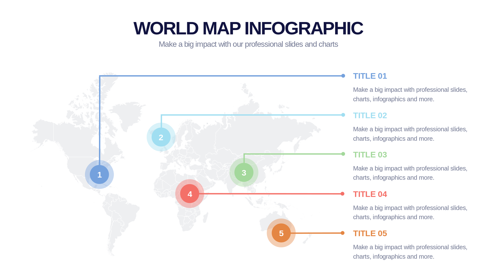Click the description text under TITLE 03

coord(410,173)
